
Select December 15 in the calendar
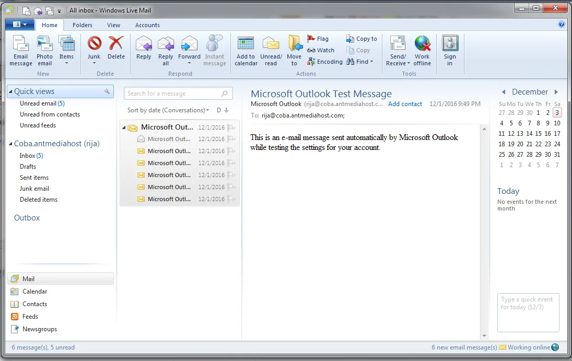click(538, 134)
